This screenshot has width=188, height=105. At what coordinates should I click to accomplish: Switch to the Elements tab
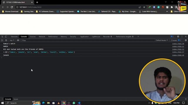click(x=14, y=36)
